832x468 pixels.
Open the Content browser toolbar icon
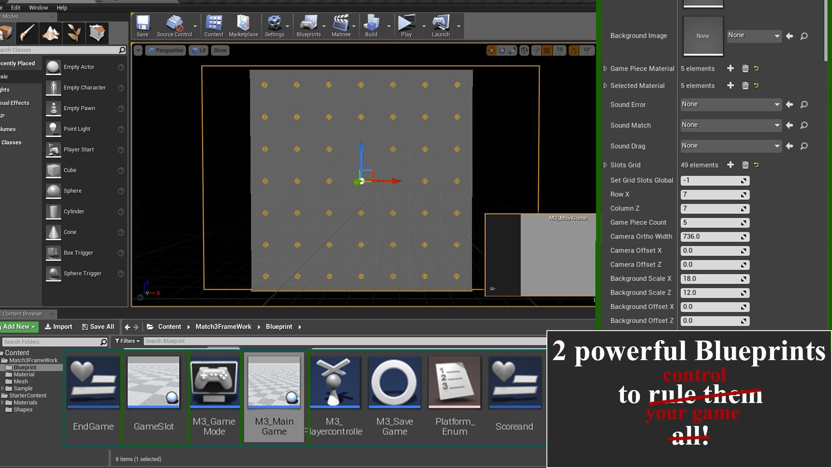pyautogui.click(x=214, y=26)
